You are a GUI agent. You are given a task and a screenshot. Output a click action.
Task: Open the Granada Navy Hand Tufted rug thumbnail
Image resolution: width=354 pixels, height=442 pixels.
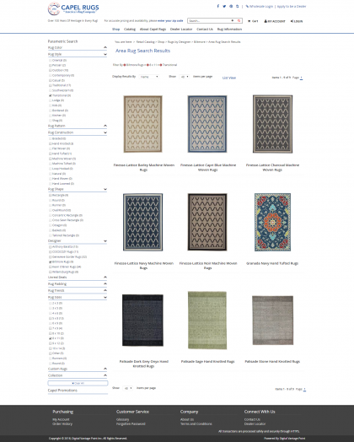(x=272, y=222)
